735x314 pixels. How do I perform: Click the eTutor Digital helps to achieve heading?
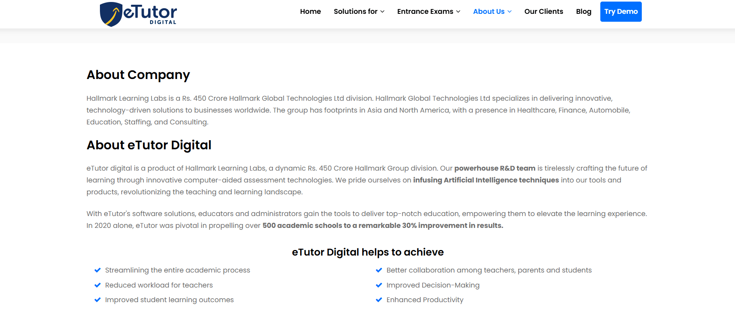click(x=368, y=252)
